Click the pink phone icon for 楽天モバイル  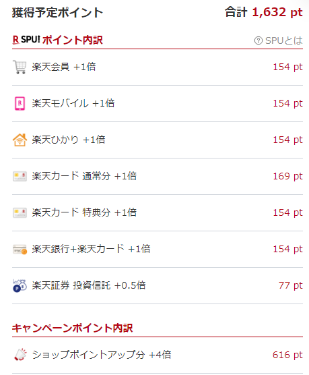point(20,103)
